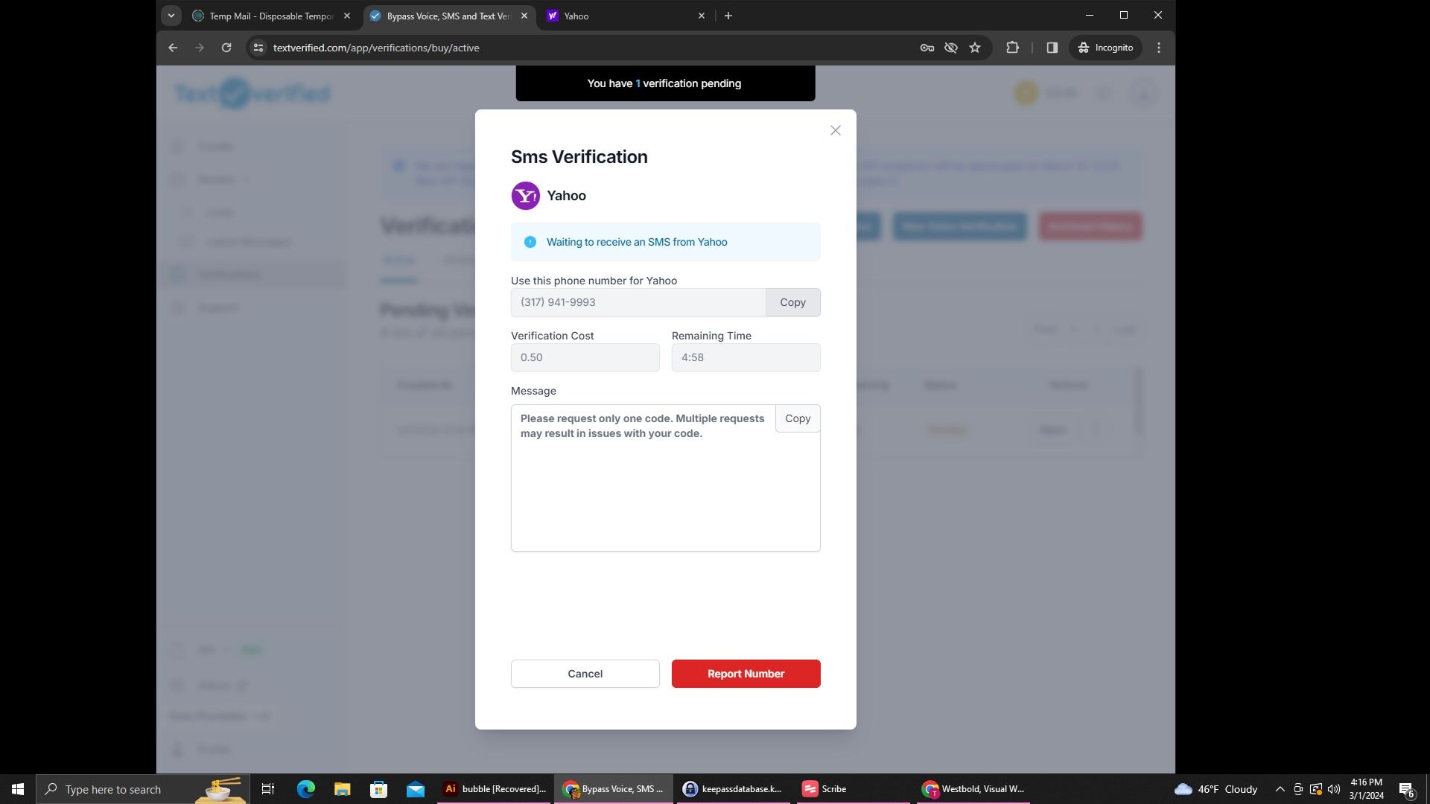This screenshot has width=1430, height=804.
Task: Open the Extensions puzzle icon
Action: pyautogui.click(x=1012, y=47)
